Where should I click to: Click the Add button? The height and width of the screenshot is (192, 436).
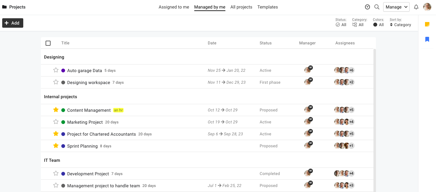tap(13, 23)
